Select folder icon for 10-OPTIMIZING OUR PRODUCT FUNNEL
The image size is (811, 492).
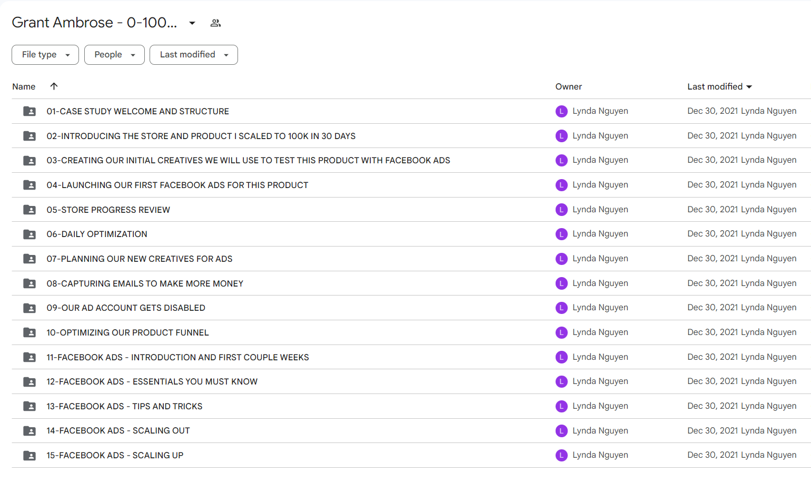(29, 332)
